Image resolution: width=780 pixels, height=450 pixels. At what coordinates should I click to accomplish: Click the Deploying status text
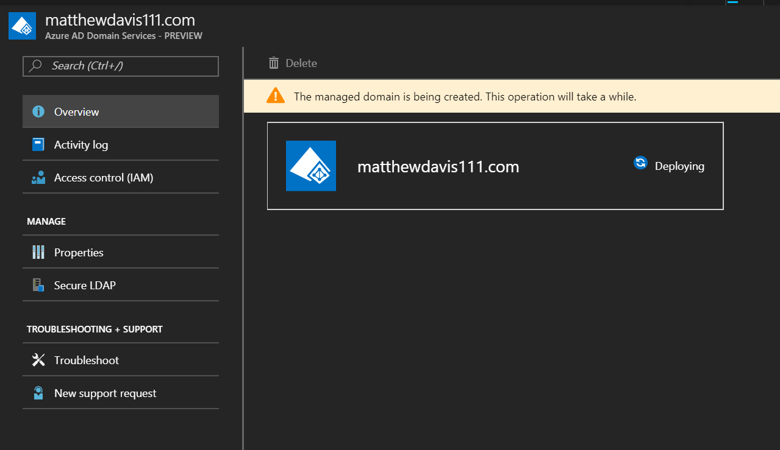[679, 166]
